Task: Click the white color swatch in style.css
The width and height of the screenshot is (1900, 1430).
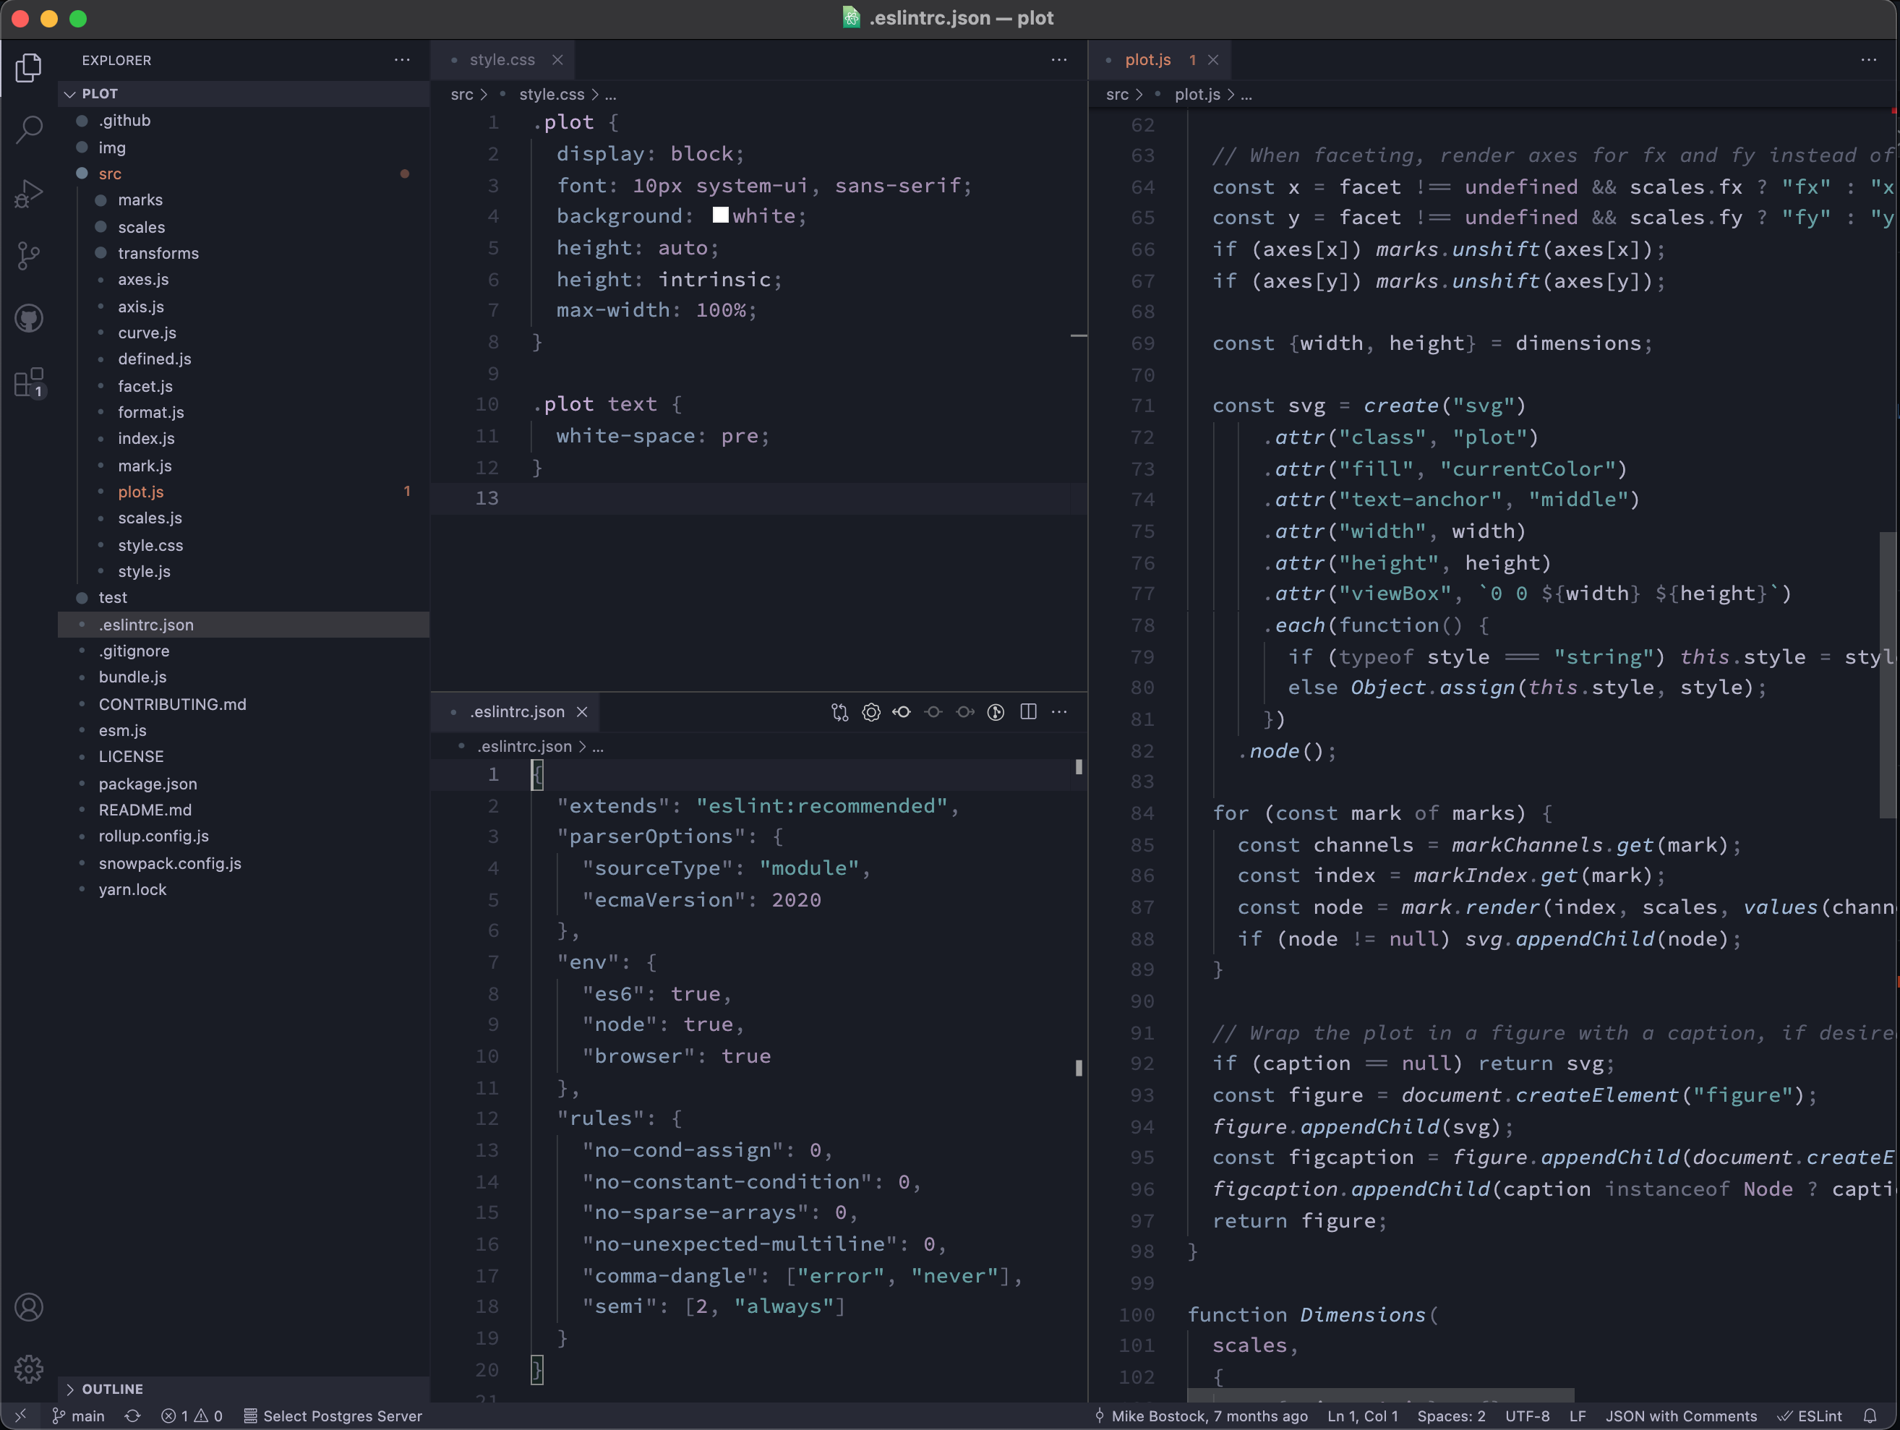Action: pyautogui.click(x=721, y=215)
